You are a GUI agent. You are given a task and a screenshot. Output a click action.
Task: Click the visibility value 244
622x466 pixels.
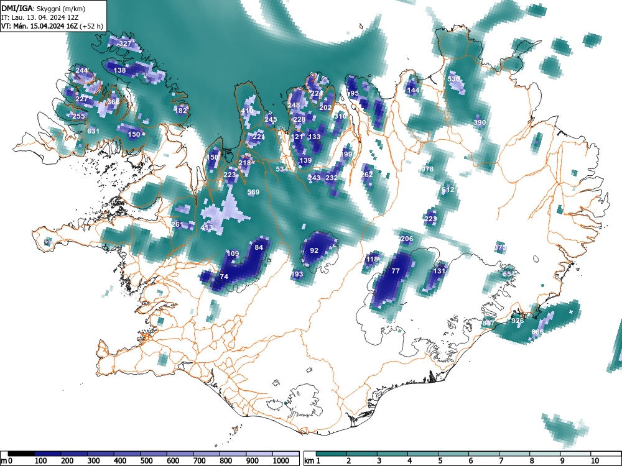(x=81, y=71)
